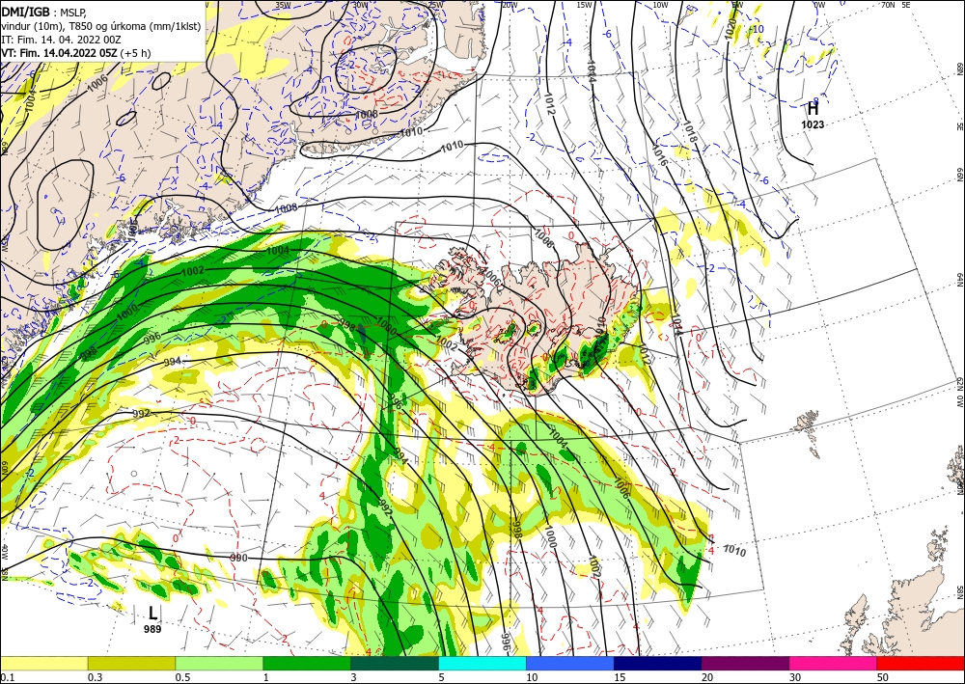Click the yellow 0.1–0.3 precipitation legend swatch
The width and height of the screenshot is (965, 684).
43,664
